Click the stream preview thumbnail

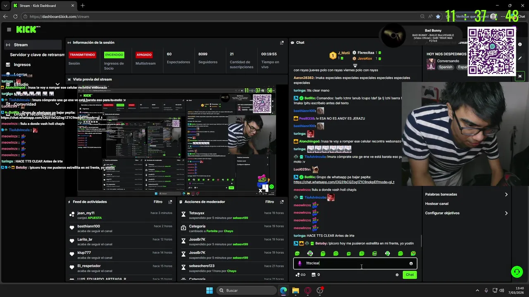176,140
